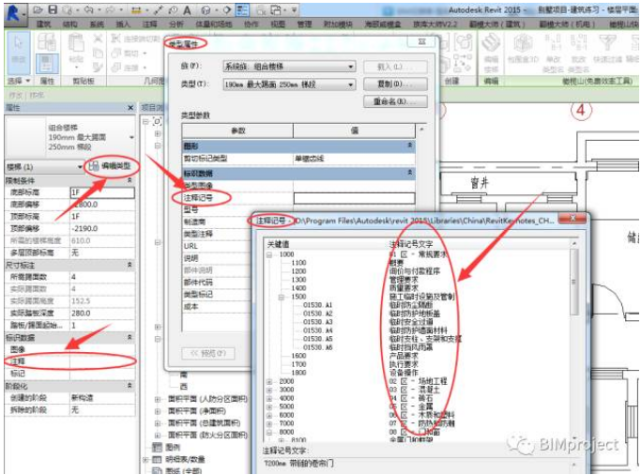Click the Modify arrow tool in ribbon
The width and height of the screenshot is (641, 475).
19,54
